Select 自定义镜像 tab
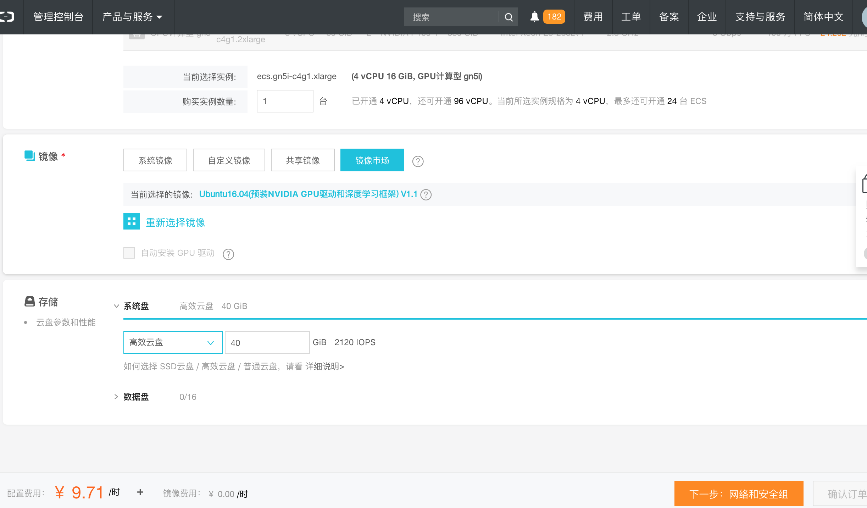Image resolution: width=867 pixels, height=508 pixels. (x=229, y=160)
